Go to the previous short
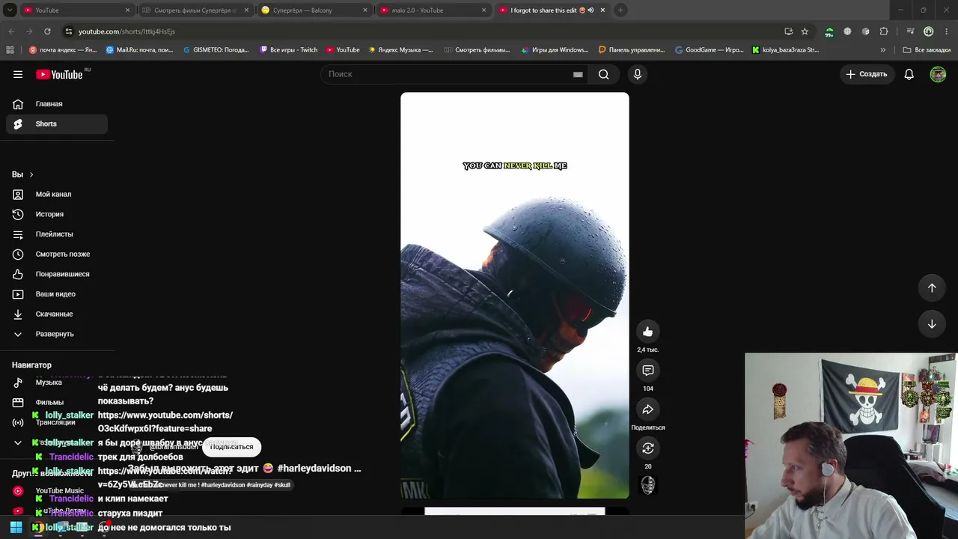 [932, 288]
